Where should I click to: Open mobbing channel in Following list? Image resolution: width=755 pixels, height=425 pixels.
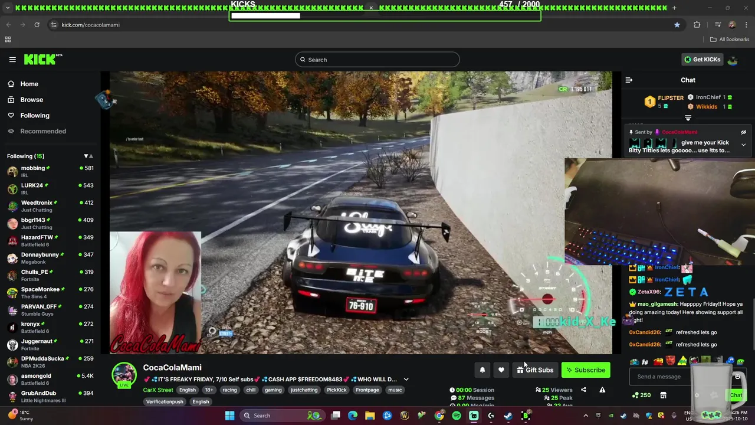pyautogui.click(x=50, y=171)
